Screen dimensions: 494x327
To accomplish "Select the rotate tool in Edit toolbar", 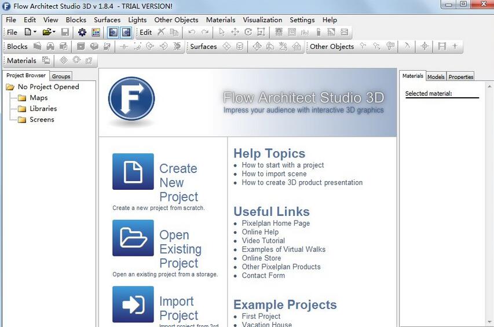I will click(x=248, y=32).
